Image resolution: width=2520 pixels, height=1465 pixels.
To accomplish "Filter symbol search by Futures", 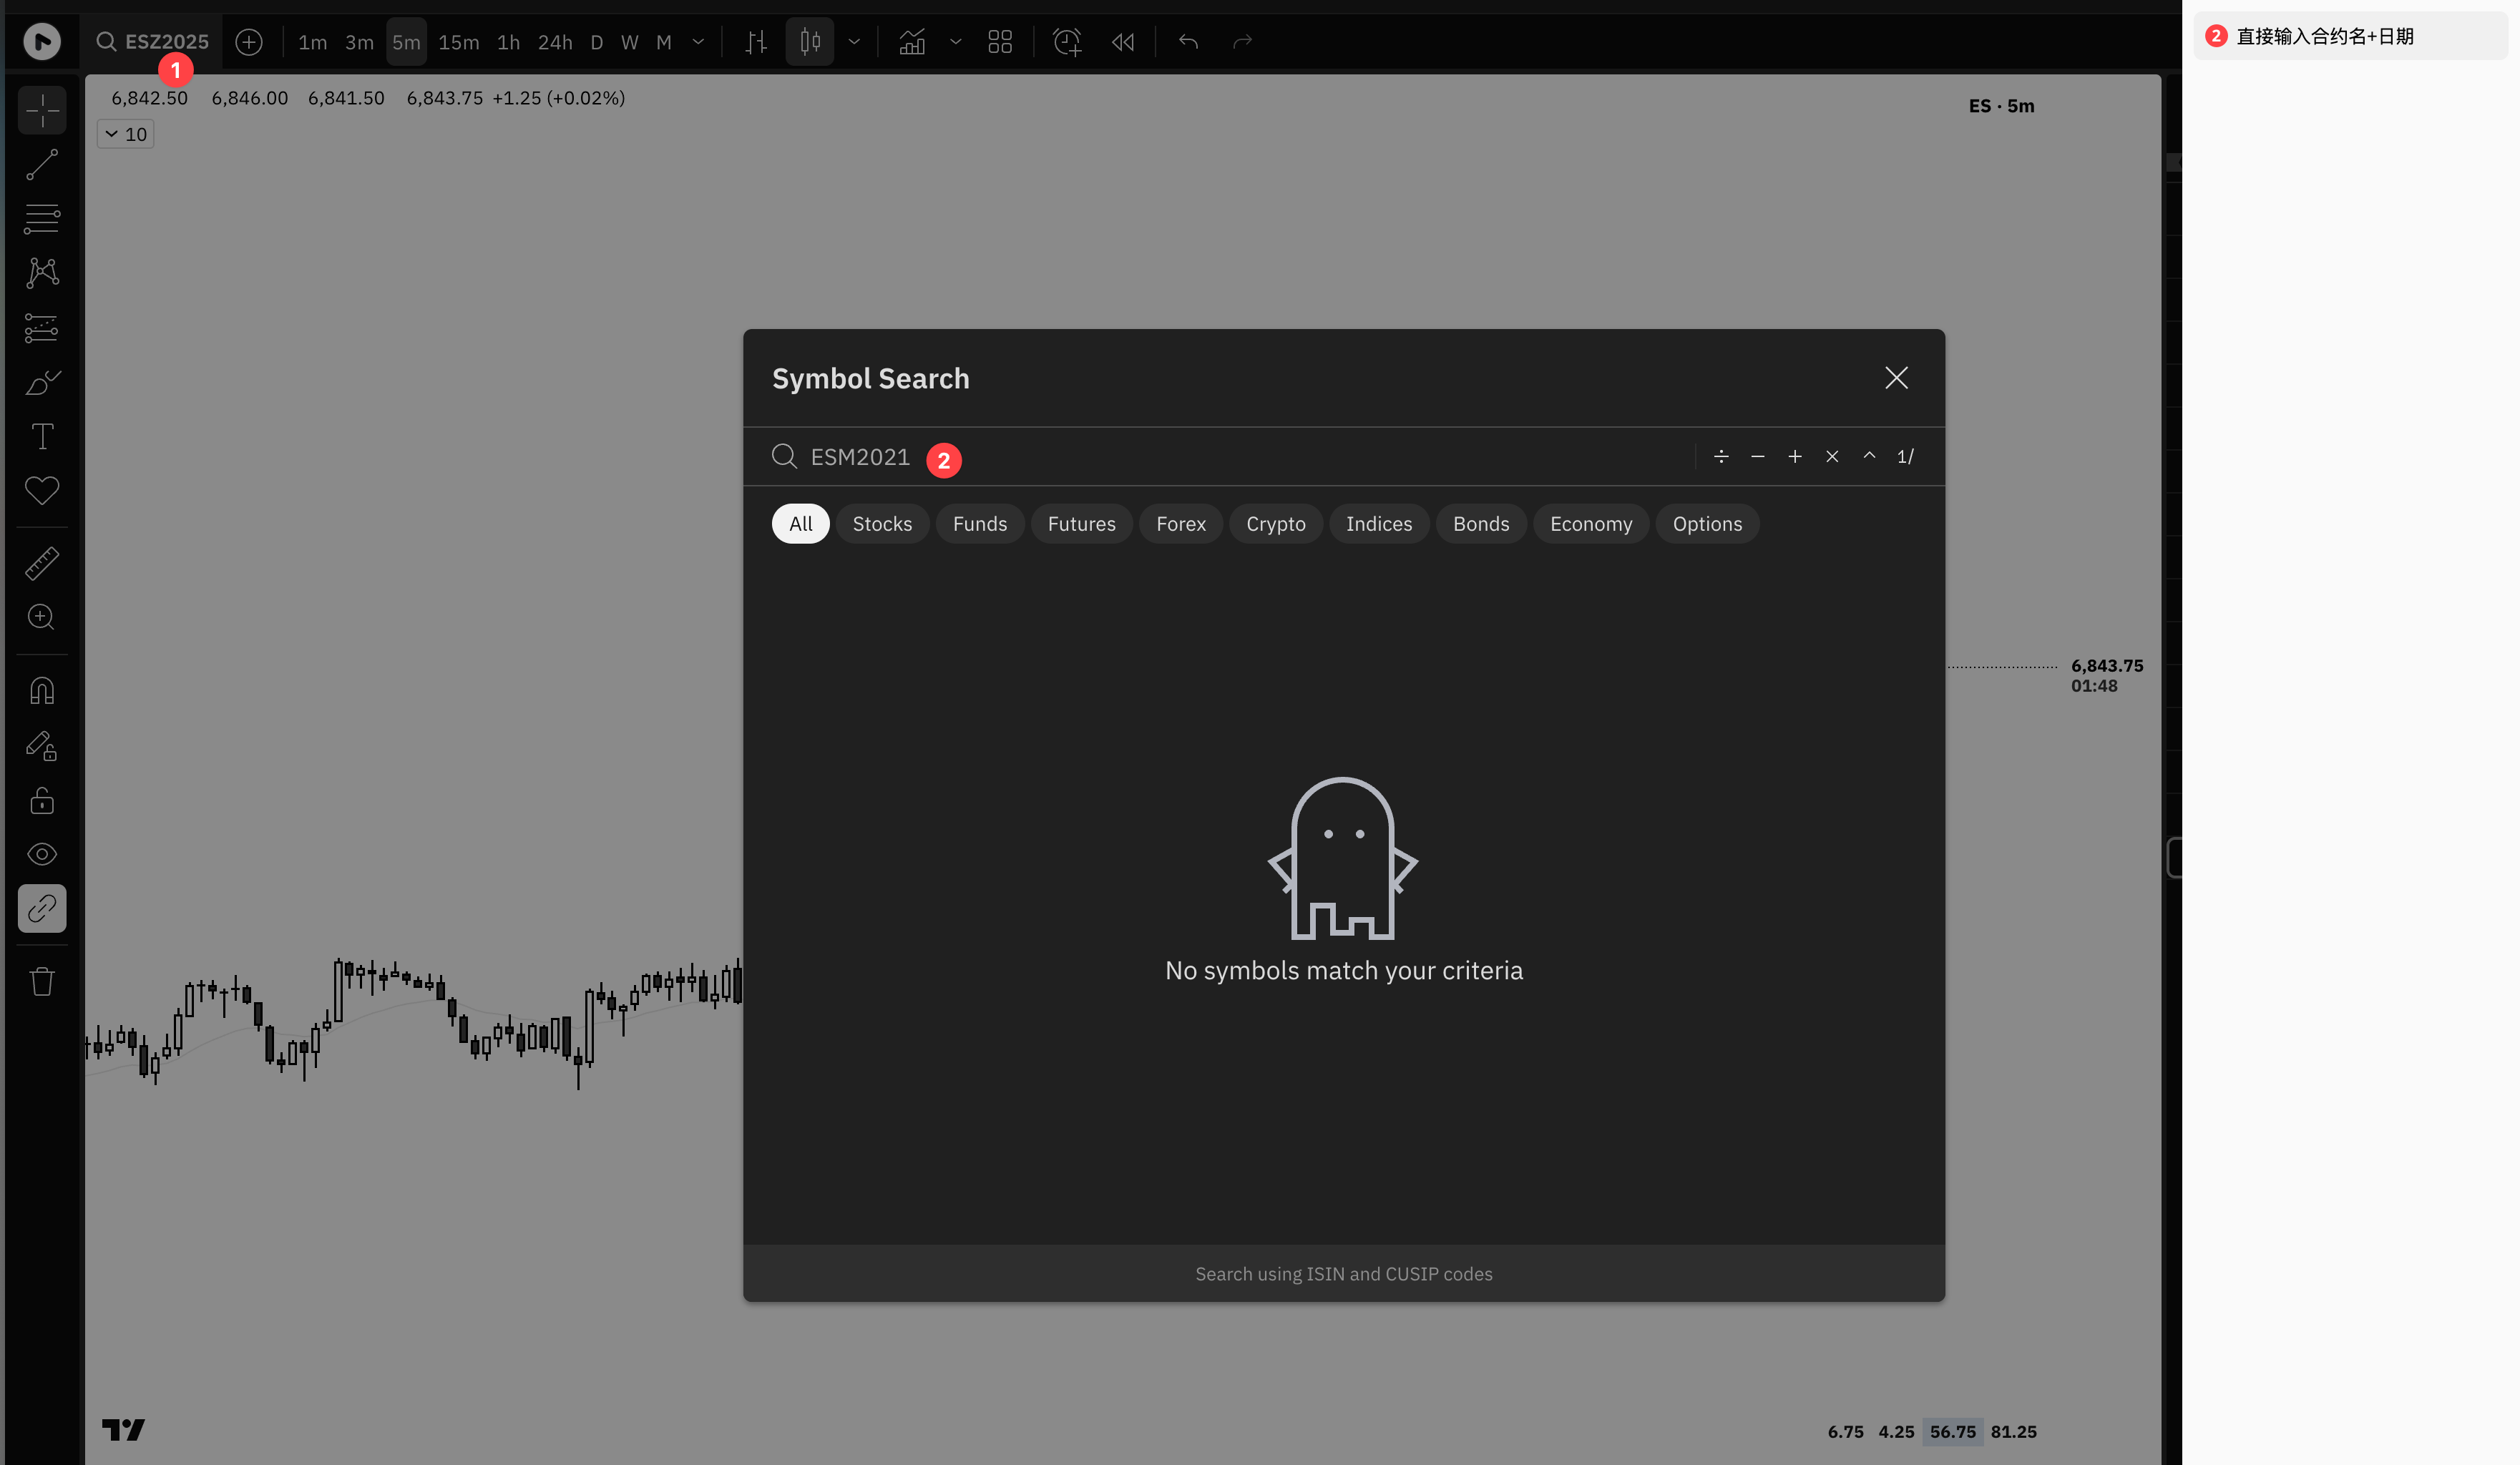I will (1081, 524).
